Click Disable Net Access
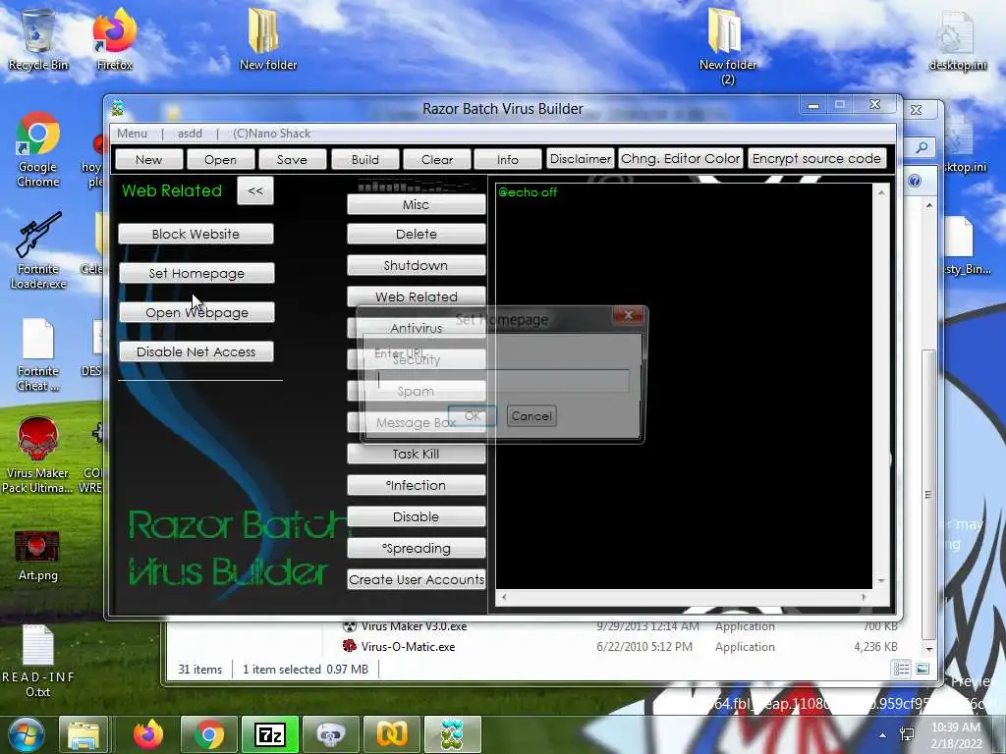 pyautogui.click(x=196, y=352)
